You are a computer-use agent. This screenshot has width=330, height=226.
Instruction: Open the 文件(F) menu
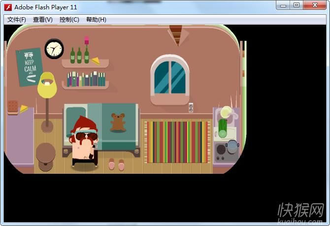click(17, 20)
